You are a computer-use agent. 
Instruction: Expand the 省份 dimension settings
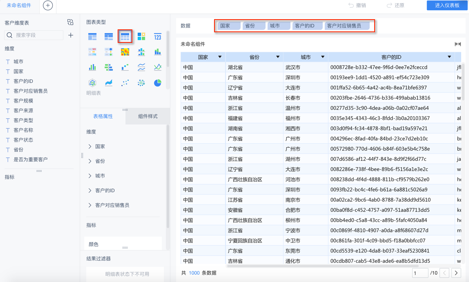pyautogui.click(x=90, y=161)
